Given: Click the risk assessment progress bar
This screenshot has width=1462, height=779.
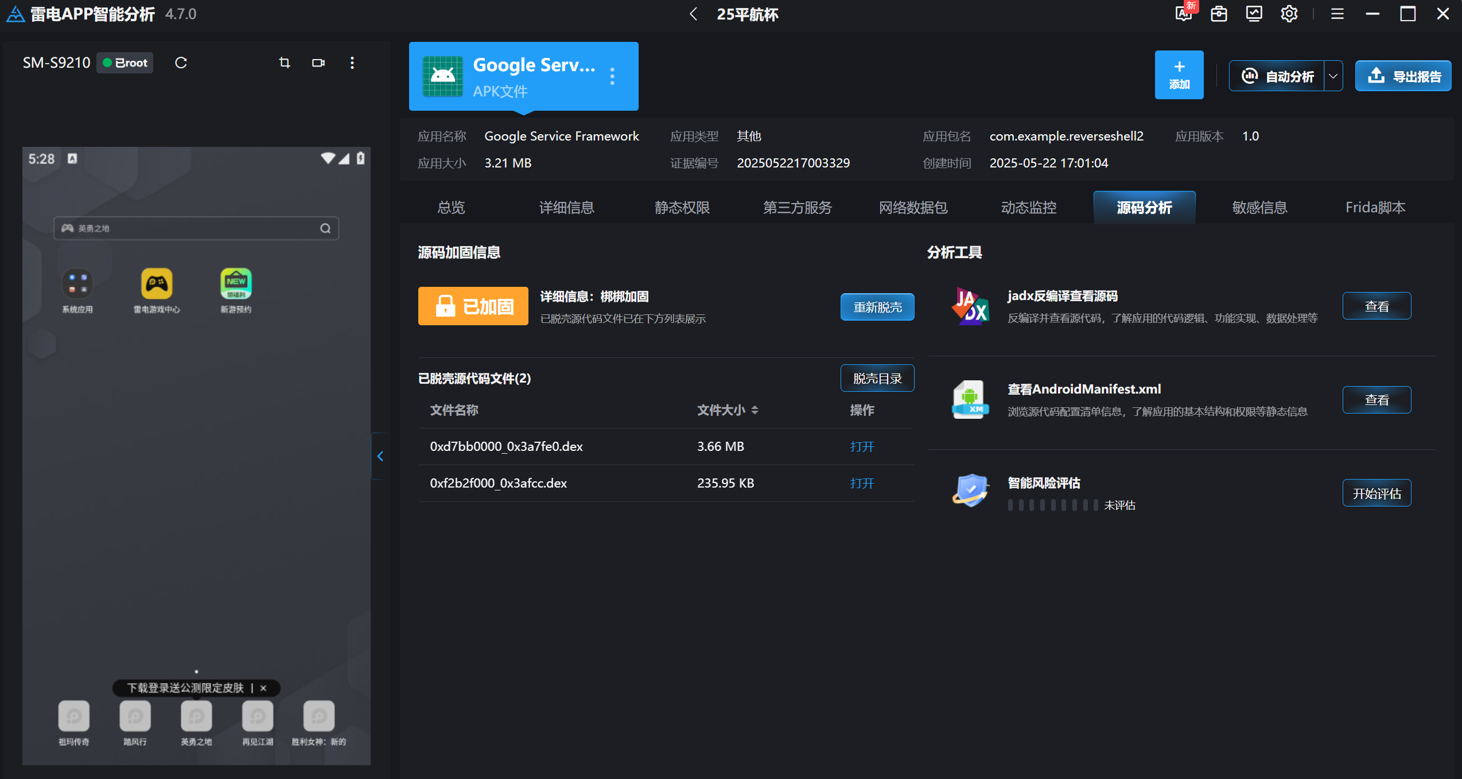Looking at the screenshot, I should coord(1053,505).
